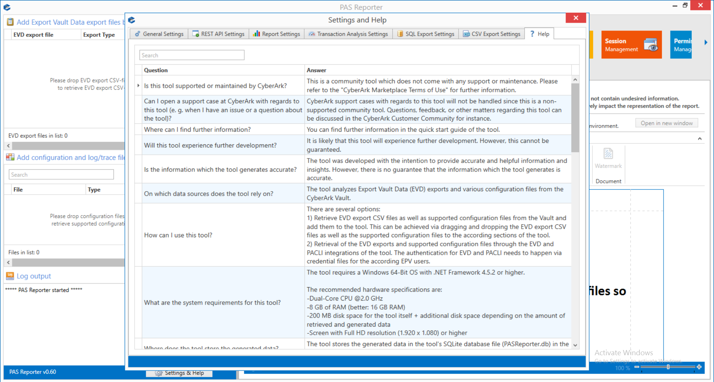Viewport: 714px width, 382px height.
Task: Click the Log output icon
Action: tap(10, 276)
